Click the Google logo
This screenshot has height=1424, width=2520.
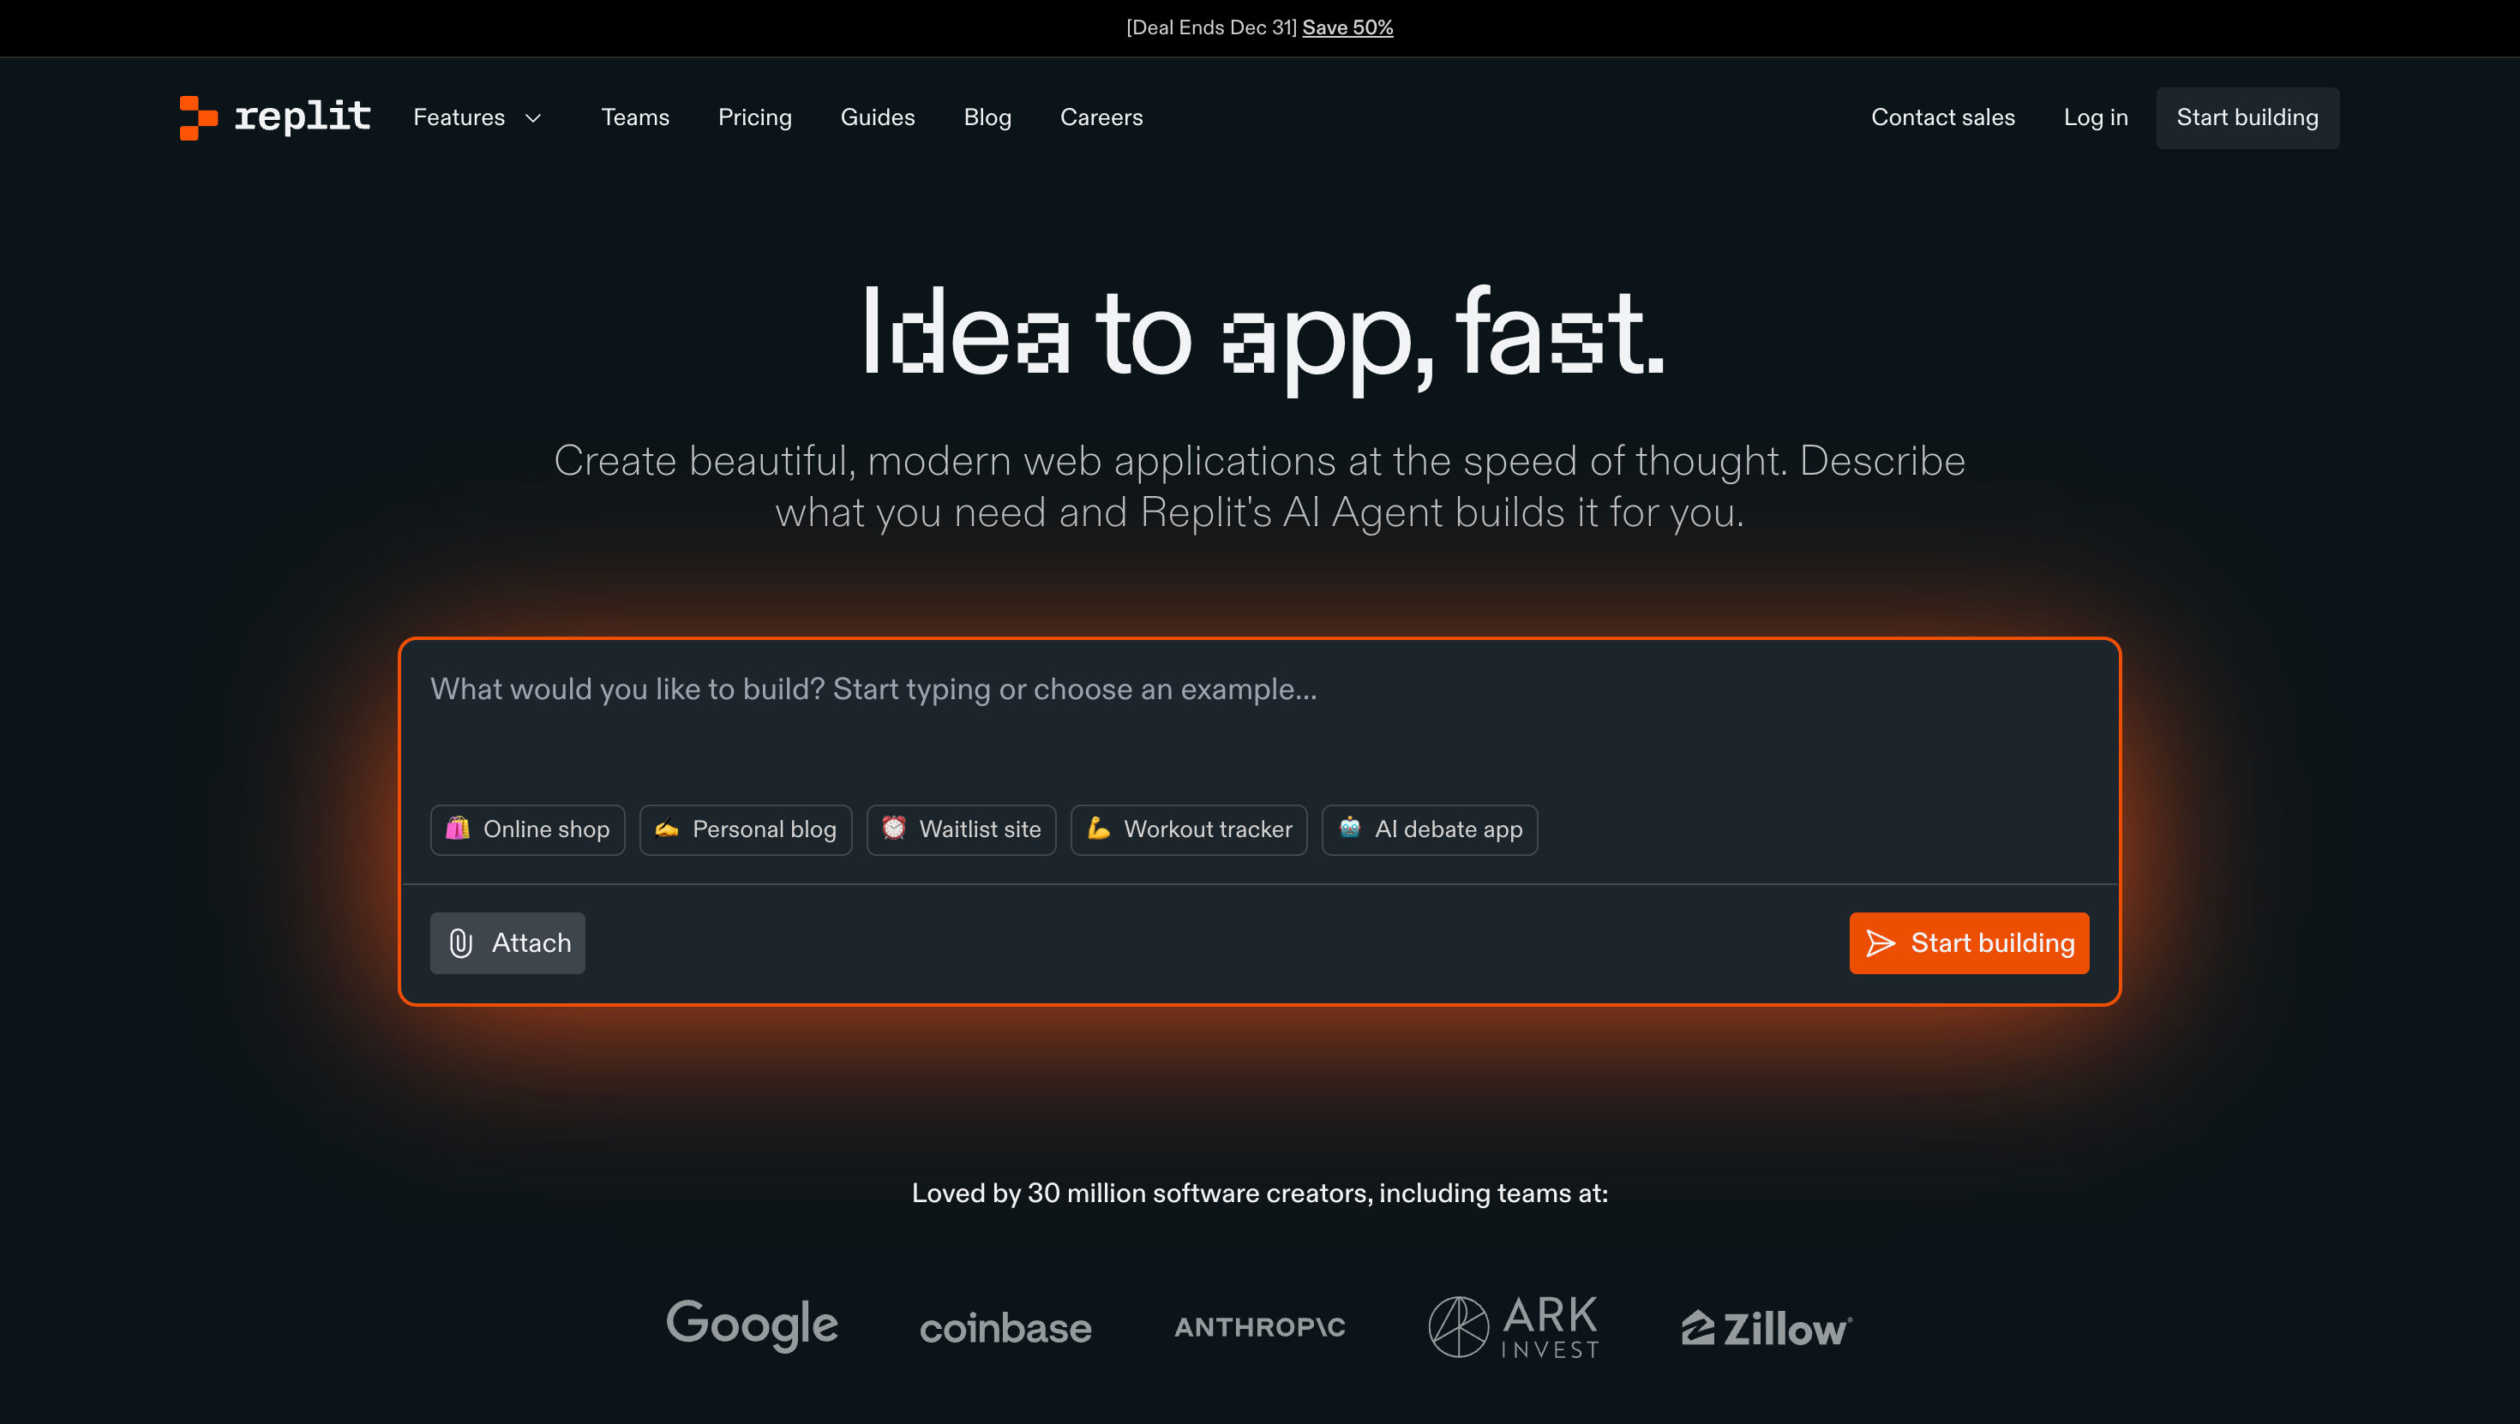point(752,1325)
